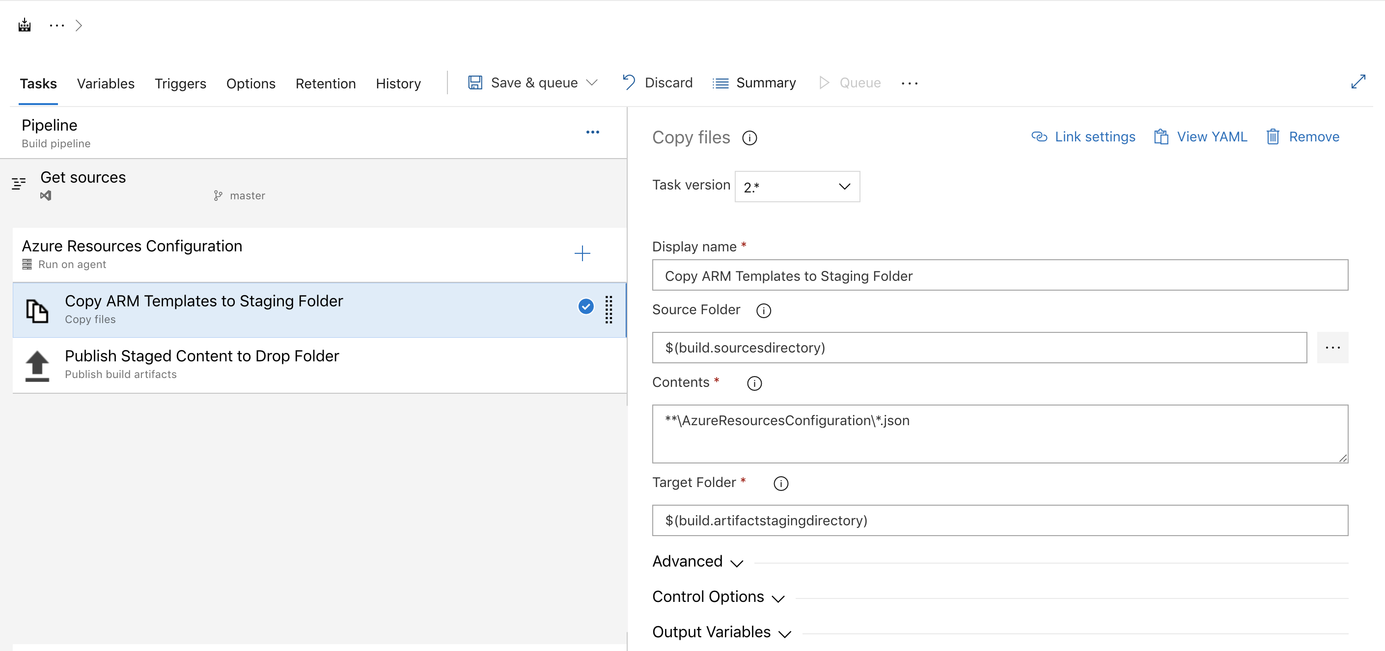Image resolution: width=1385 pixels, height=651 pixels.
Task: Switch to the Tasks tab
Action: point(38,83)
